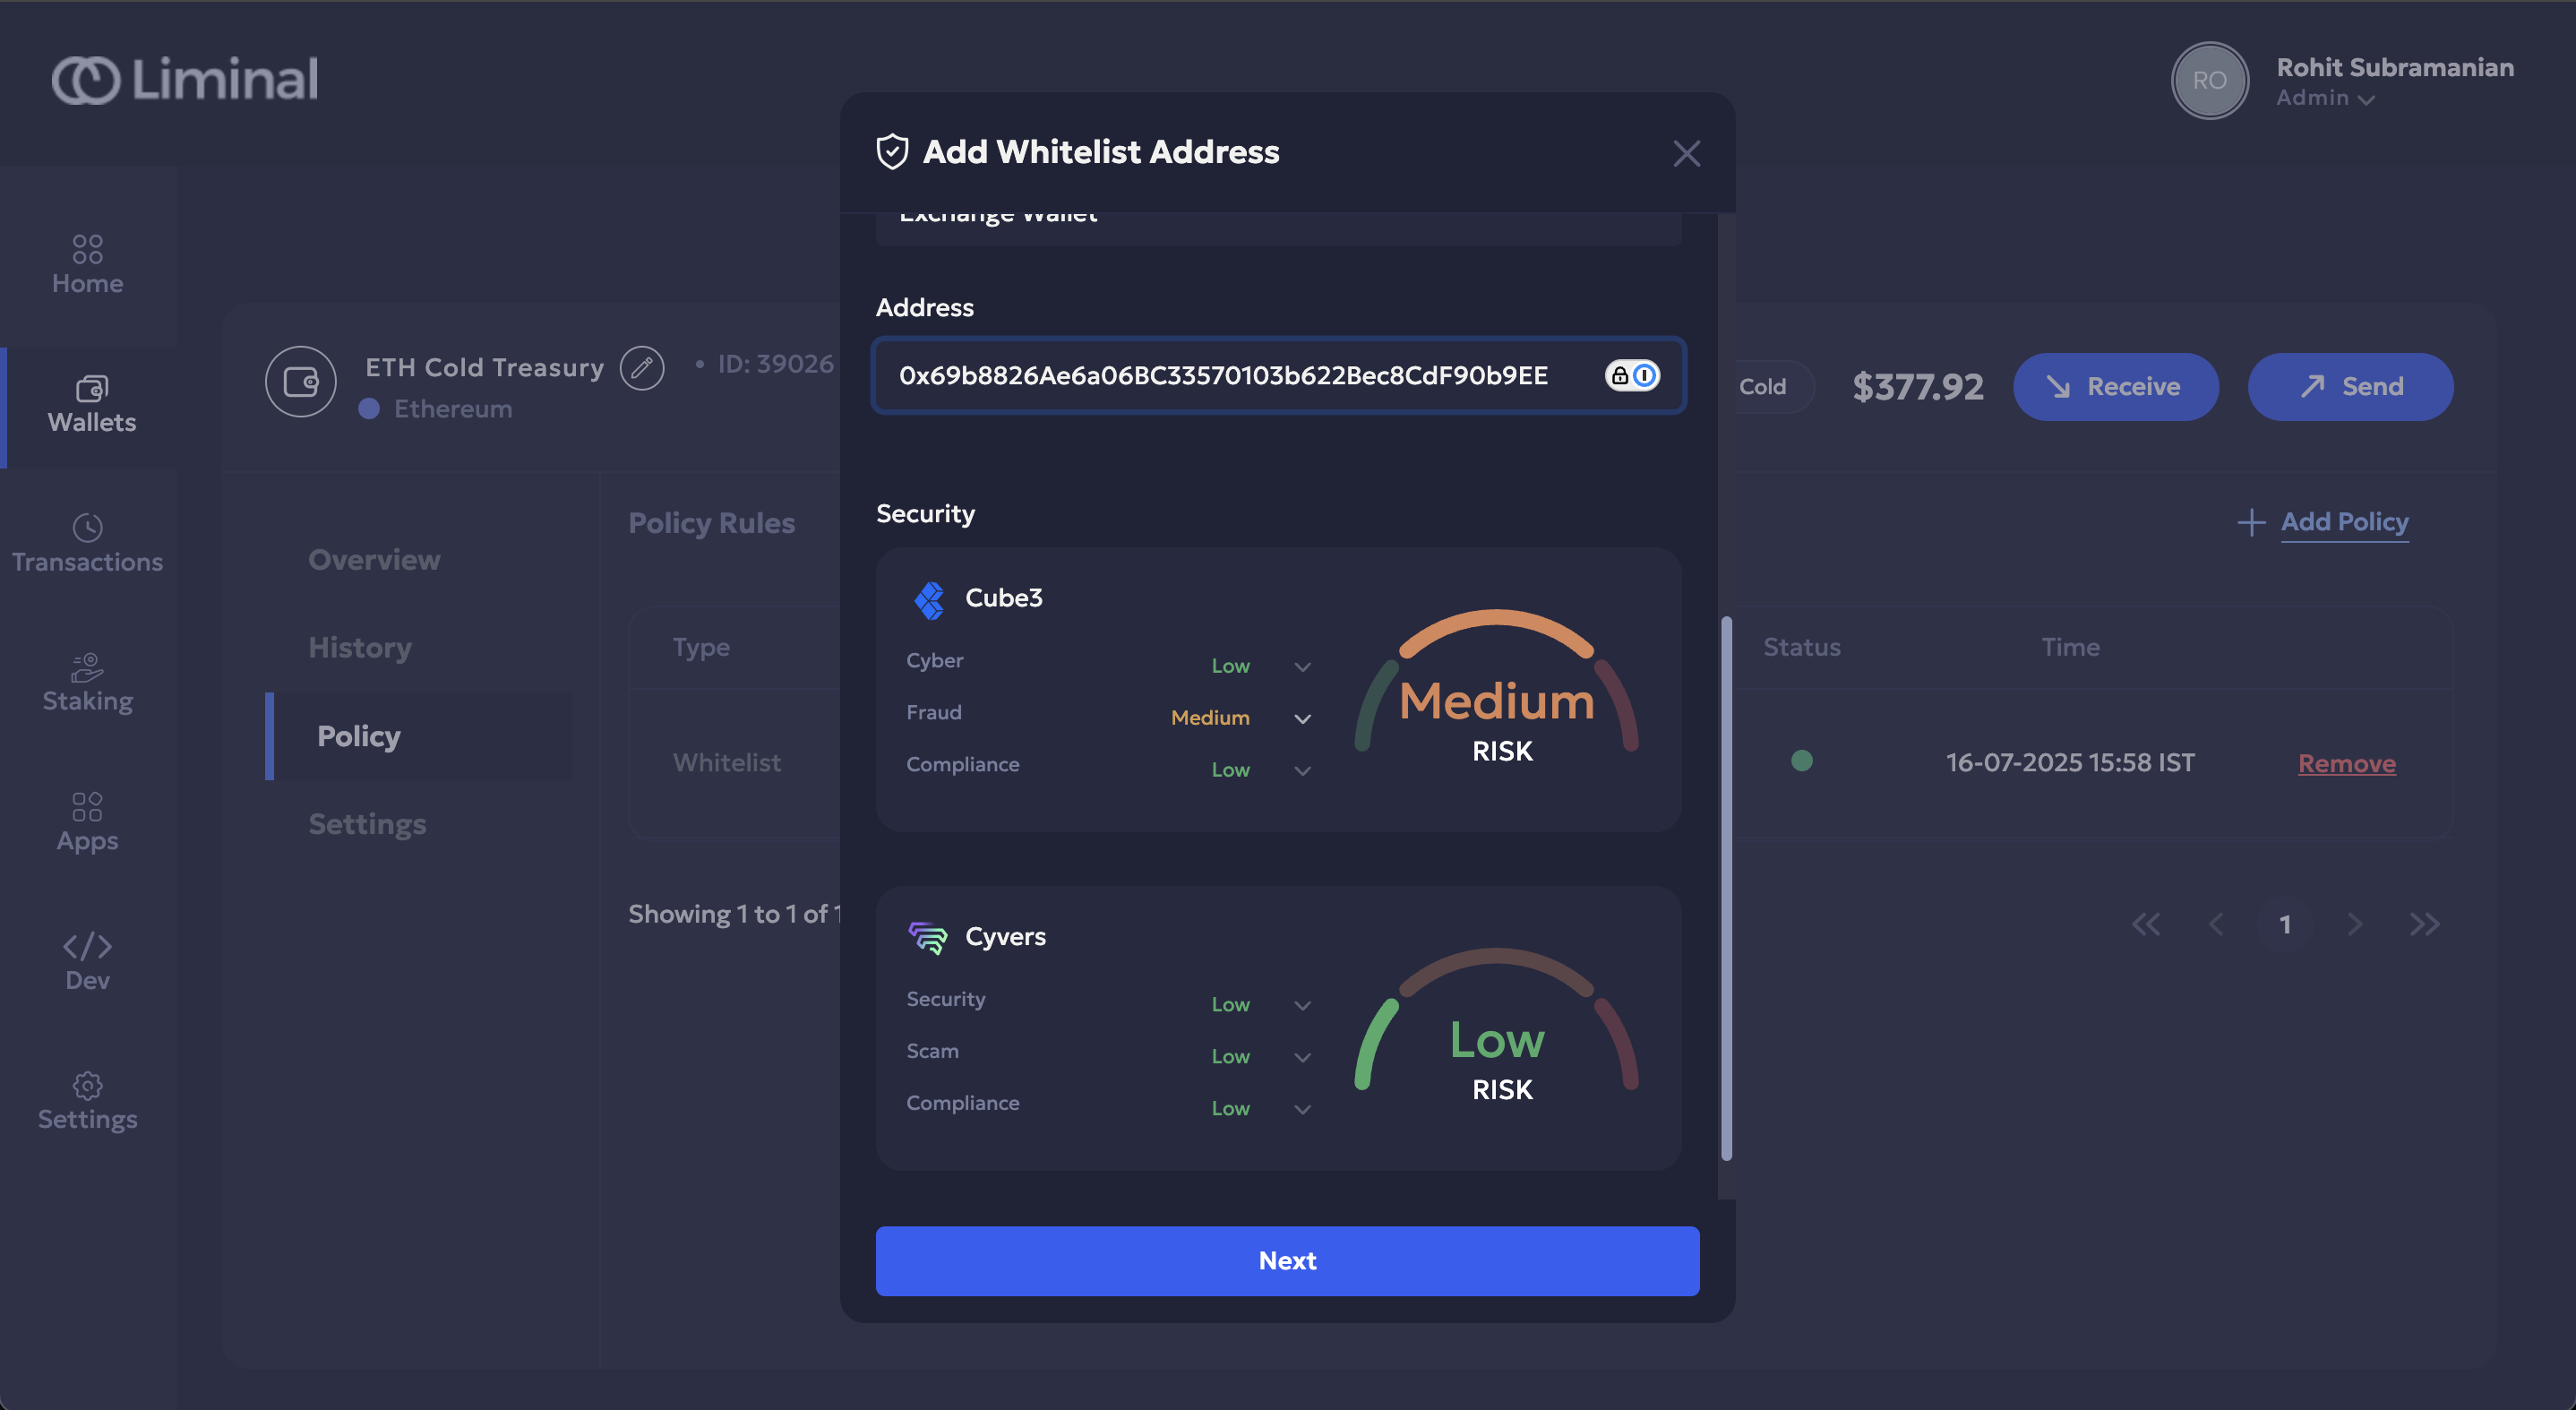The height and width of the screenshot is (1410, 2576).
Task: Go to the next page
Action: [x=2355, y=924]
